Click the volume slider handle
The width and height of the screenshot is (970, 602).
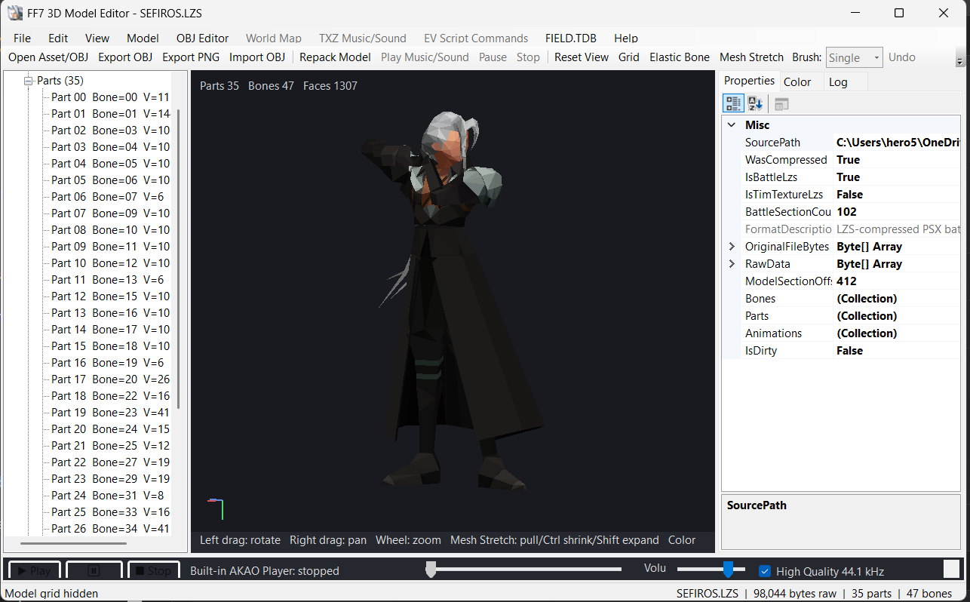(728, 569)
